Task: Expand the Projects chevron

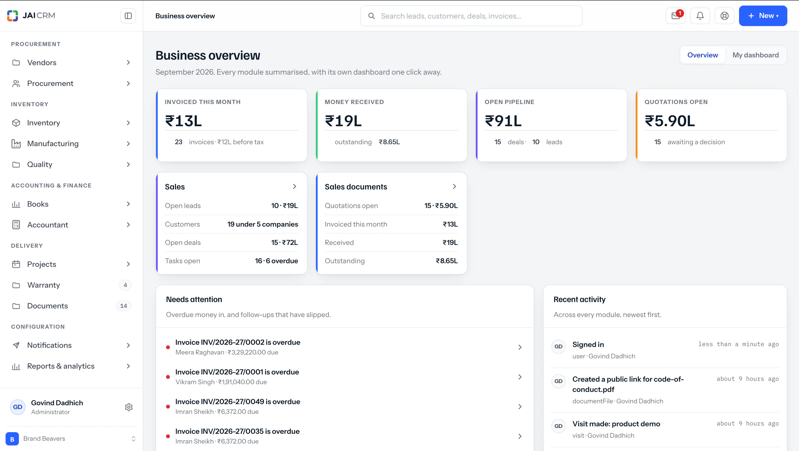Action: click(129, 264)
